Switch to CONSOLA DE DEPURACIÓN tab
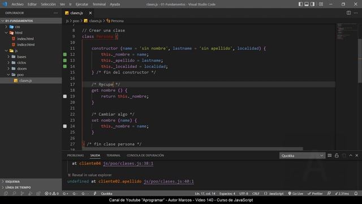Screen dimensions: 362x204 pos(145,155)
